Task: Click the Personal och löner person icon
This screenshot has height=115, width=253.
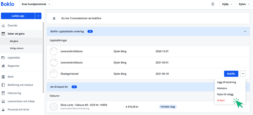Action: [3, 109]
